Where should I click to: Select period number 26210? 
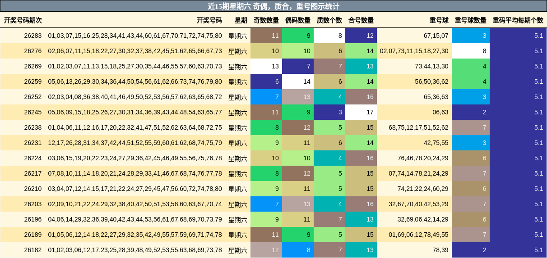33,189
